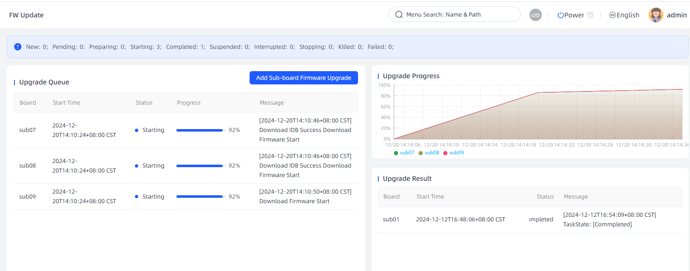Toggle sub07 legend marker in chart
This screenshot has width=690, height=271.
tap(396, 153)
